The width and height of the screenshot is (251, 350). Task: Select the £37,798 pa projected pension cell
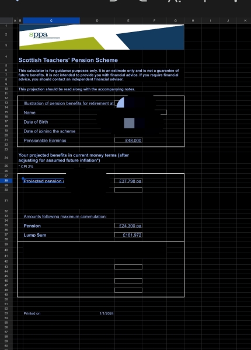[128, 181]
